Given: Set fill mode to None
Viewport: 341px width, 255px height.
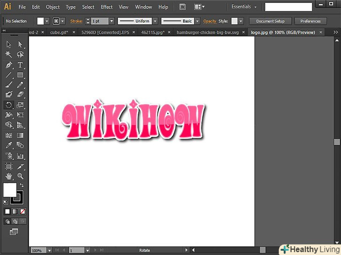Looking at the screenshot, I should [x=22, y=212].
